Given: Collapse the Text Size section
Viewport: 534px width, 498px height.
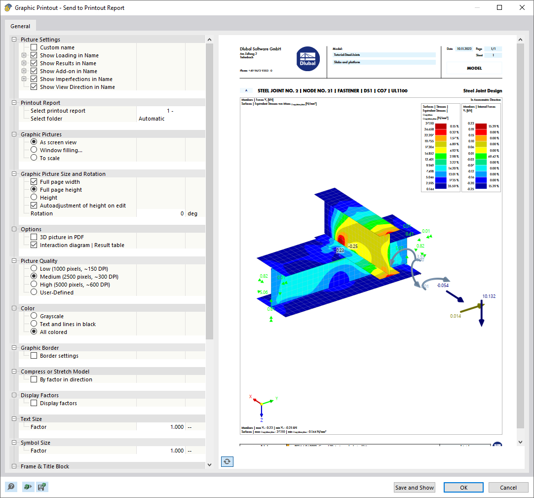Looking at the screenshot, I should (x=14, y=418).
